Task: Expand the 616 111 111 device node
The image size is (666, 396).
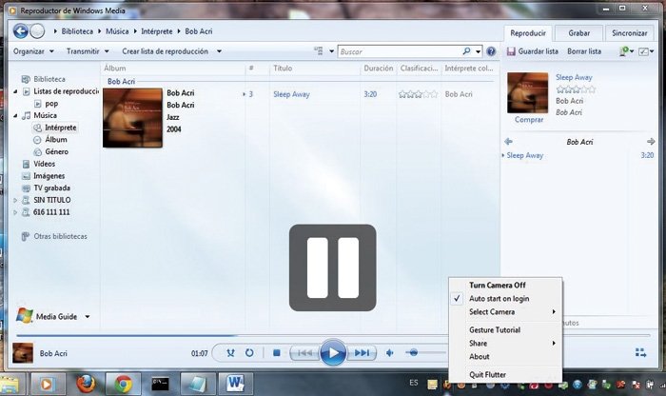Action: coord(15,212)
